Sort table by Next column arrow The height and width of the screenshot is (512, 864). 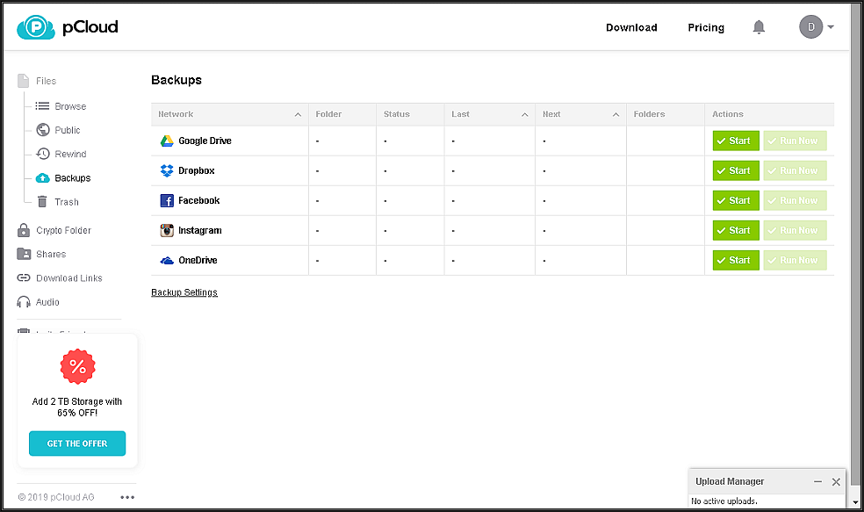616,115
